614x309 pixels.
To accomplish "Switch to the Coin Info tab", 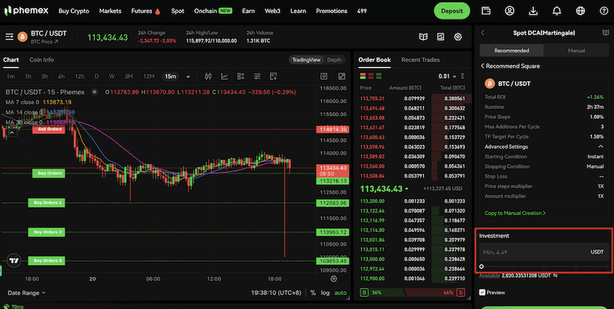I will [41, 60].
